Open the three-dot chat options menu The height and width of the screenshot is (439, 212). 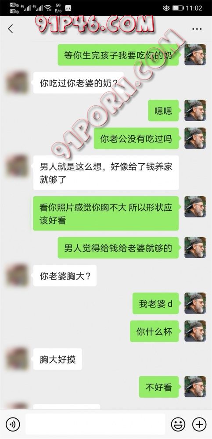[x=197, y=29]
